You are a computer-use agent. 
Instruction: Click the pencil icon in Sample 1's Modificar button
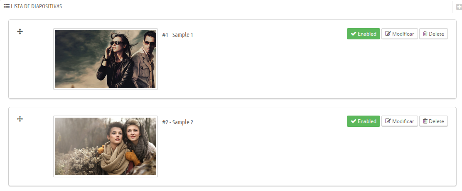(388, 34)
